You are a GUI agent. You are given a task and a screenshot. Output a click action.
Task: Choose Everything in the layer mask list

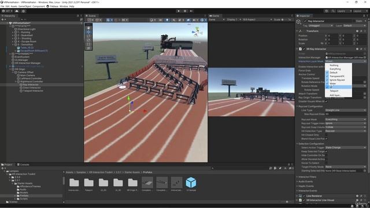(338, 69)
